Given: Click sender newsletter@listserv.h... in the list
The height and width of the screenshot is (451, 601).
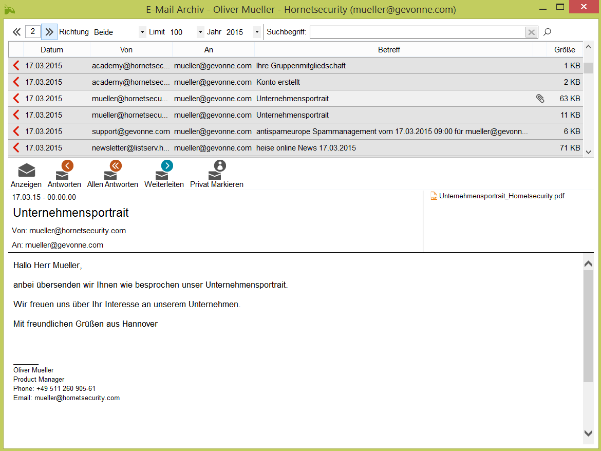Looking at the screenshot, I should (x=130, y=148).
